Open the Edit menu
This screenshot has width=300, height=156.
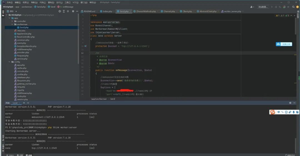[x=17, y=2]
